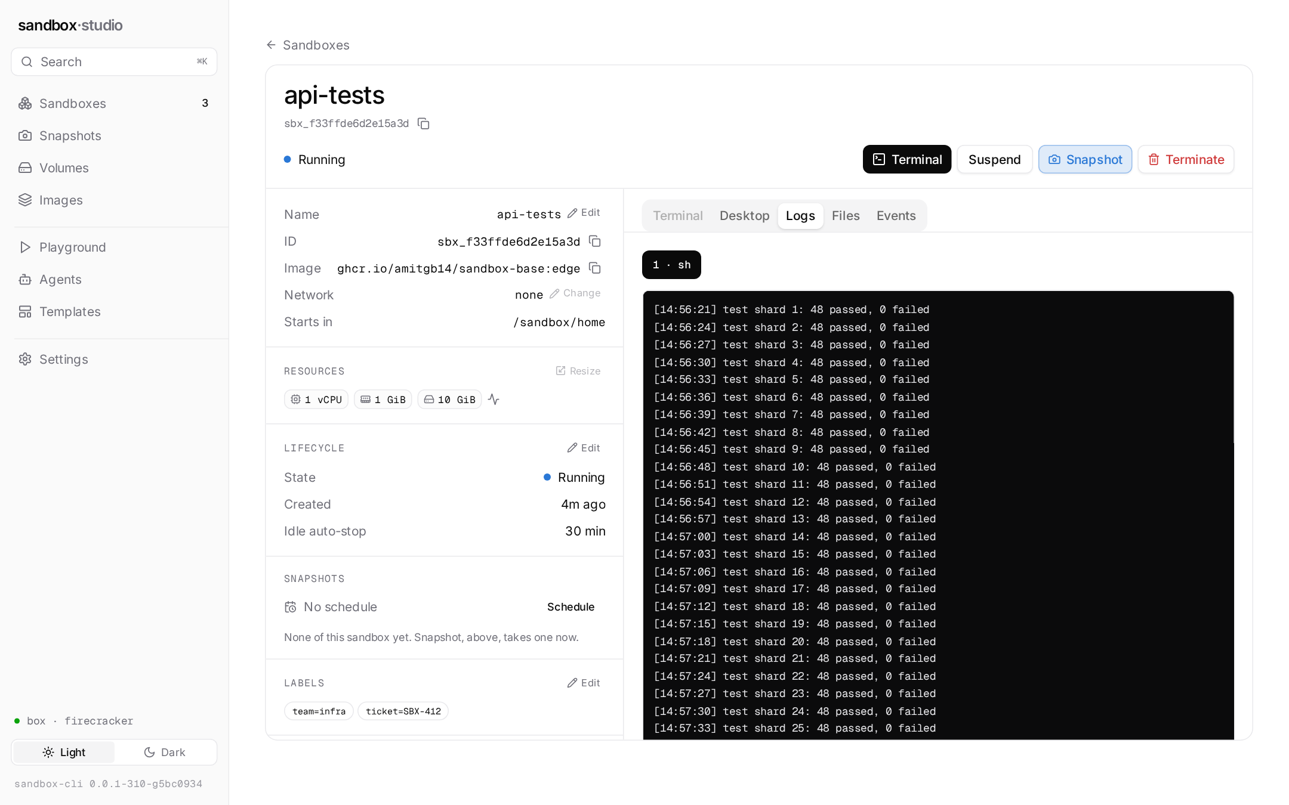Edit the Labels section
The height and width of the screenshot is (805, 1289).
point(584,683)
